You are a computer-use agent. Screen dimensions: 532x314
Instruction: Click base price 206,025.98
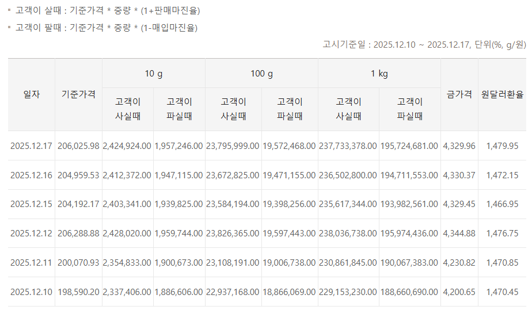(78, 146)
